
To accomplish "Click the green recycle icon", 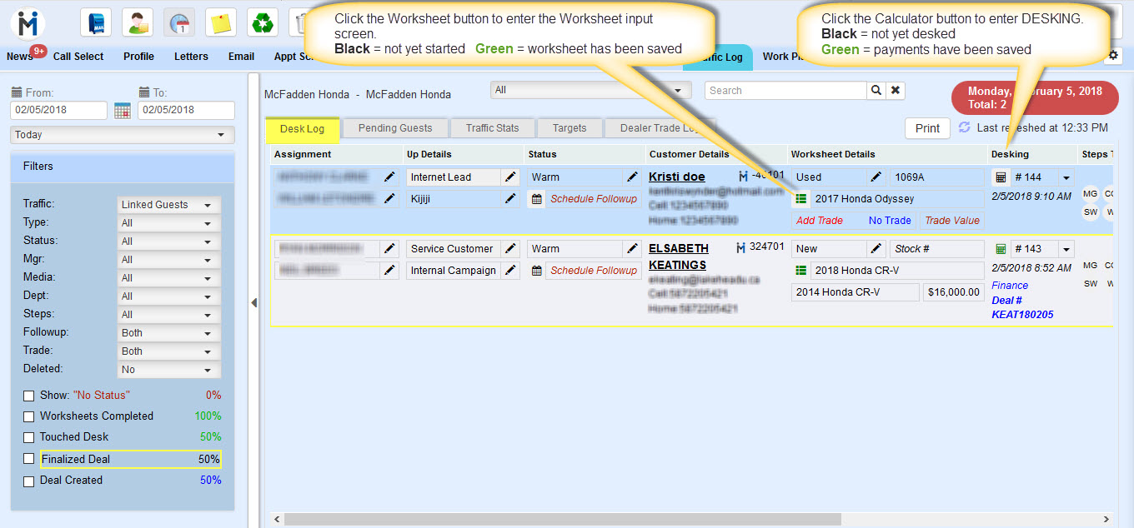I will (x=263, y=22).
